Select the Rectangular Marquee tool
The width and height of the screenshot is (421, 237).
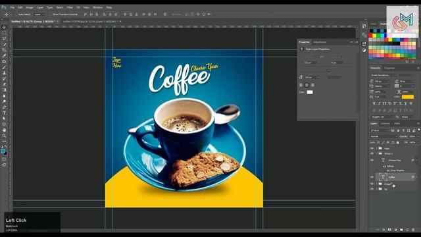point(4,33)
